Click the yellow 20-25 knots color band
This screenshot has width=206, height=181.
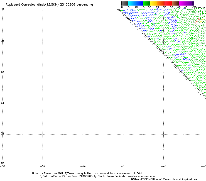(x=154, y=3)
